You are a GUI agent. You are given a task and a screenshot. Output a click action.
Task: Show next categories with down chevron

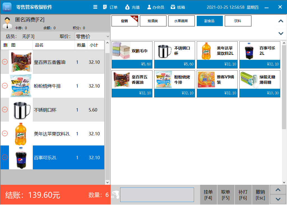coord(281,33)
